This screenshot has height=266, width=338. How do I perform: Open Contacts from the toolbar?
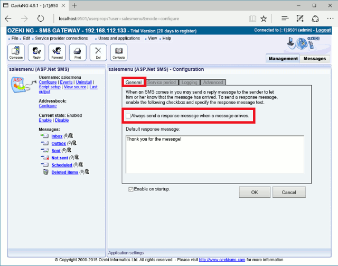(118, 52)
